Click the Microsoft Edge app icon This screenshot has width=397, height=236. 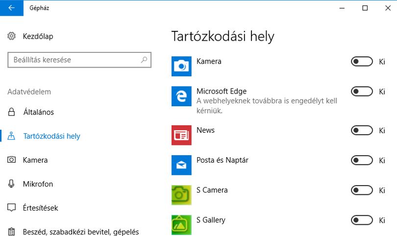[x=181, y=96]
